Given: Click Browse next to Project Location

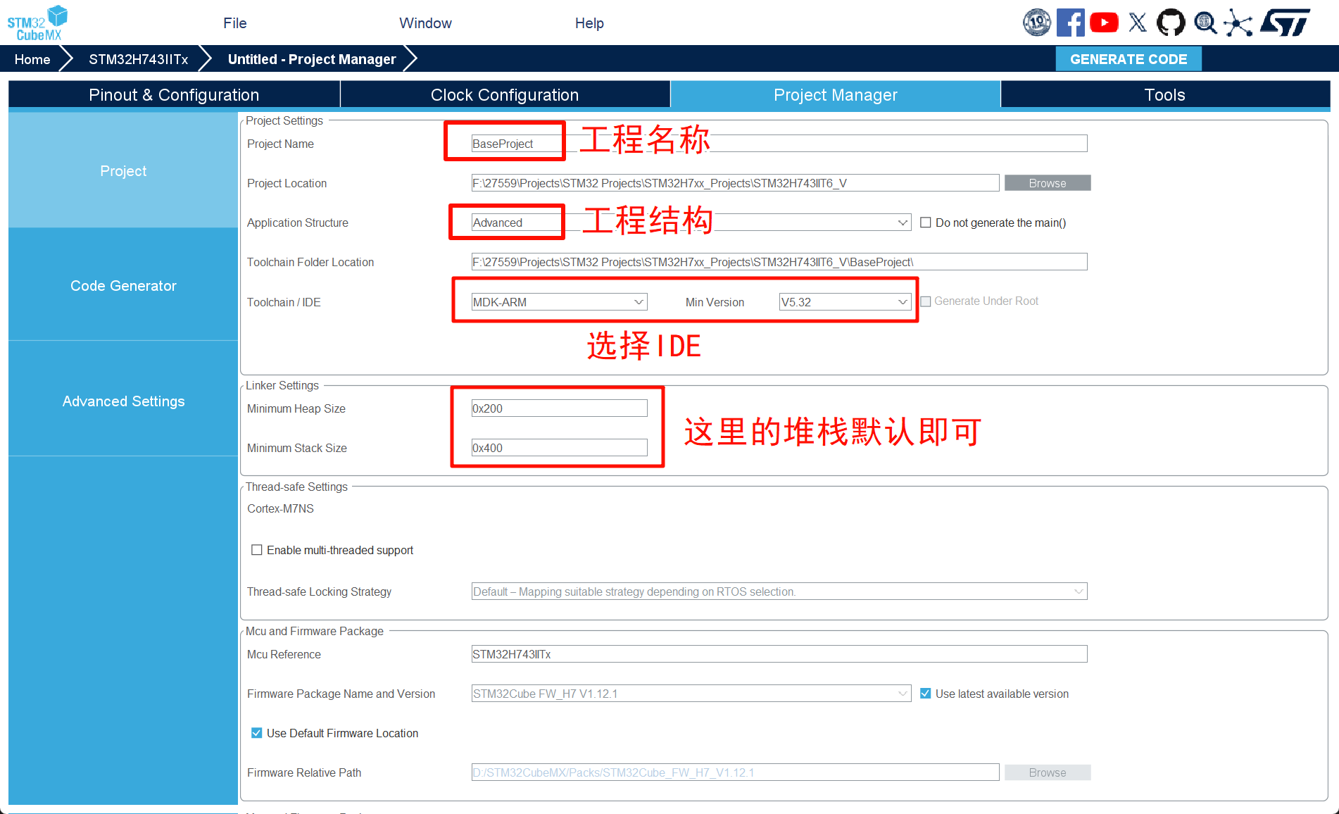Looking at the screenshot, I should click(1047, 183).
